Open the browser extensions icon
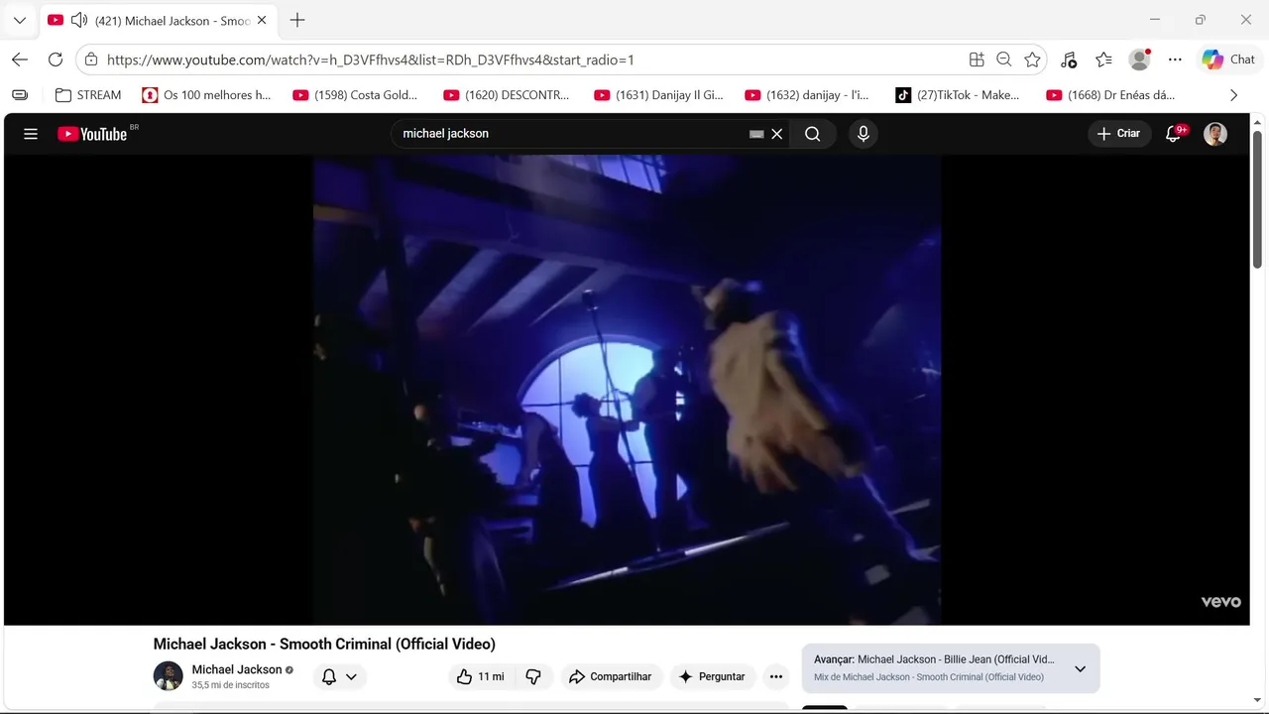1269x714 pixels. 1069,59
